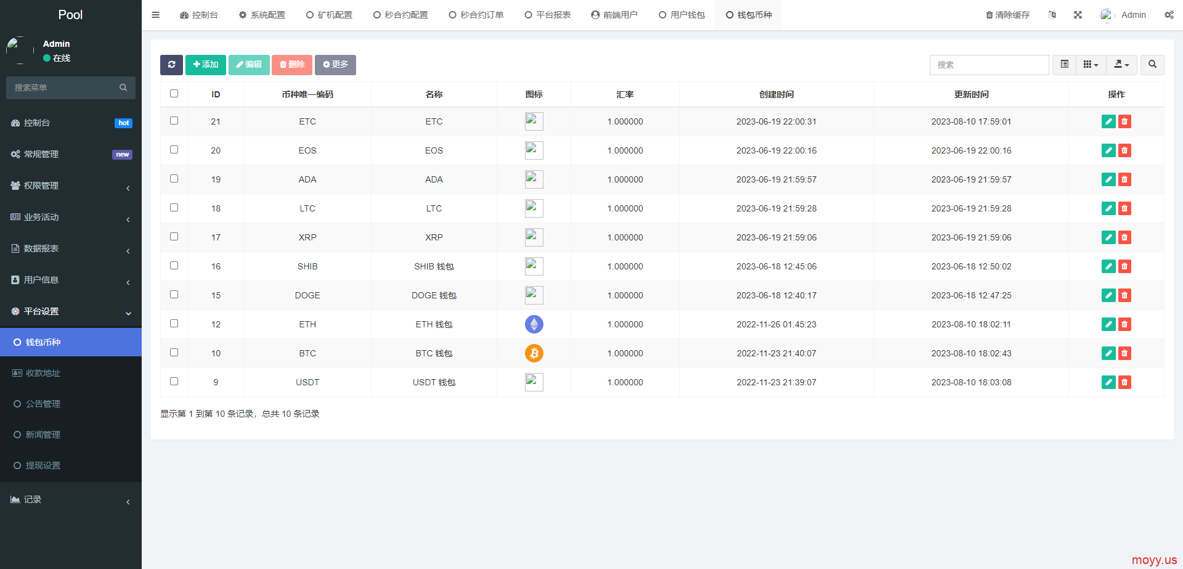Click the edit icon for DOGE row

(x=1108, y=295)
